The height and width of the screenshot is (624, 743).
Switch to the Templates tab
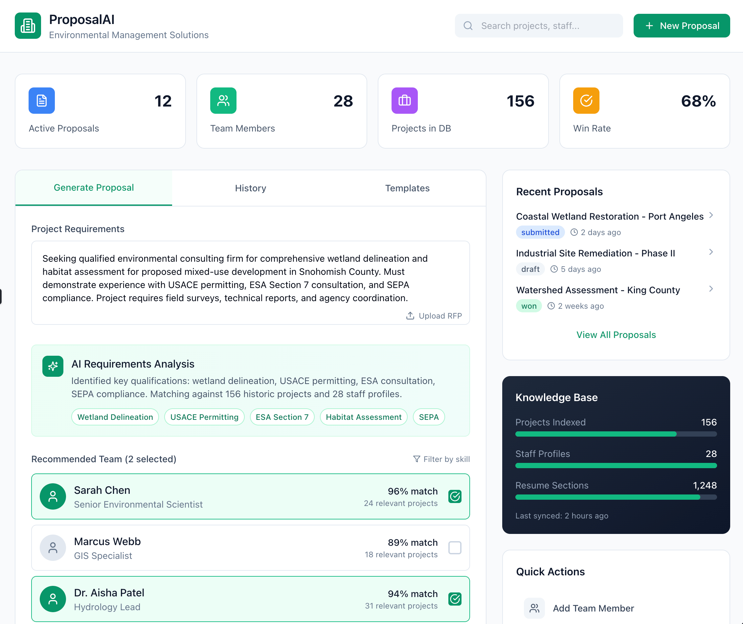pos(407,188)
